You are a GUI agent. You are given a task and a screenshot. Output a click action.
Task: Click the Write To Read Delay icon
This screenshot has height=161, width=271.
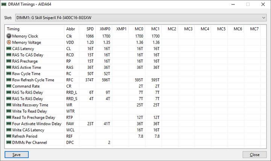pyautogui.click(x=9, y=111)
